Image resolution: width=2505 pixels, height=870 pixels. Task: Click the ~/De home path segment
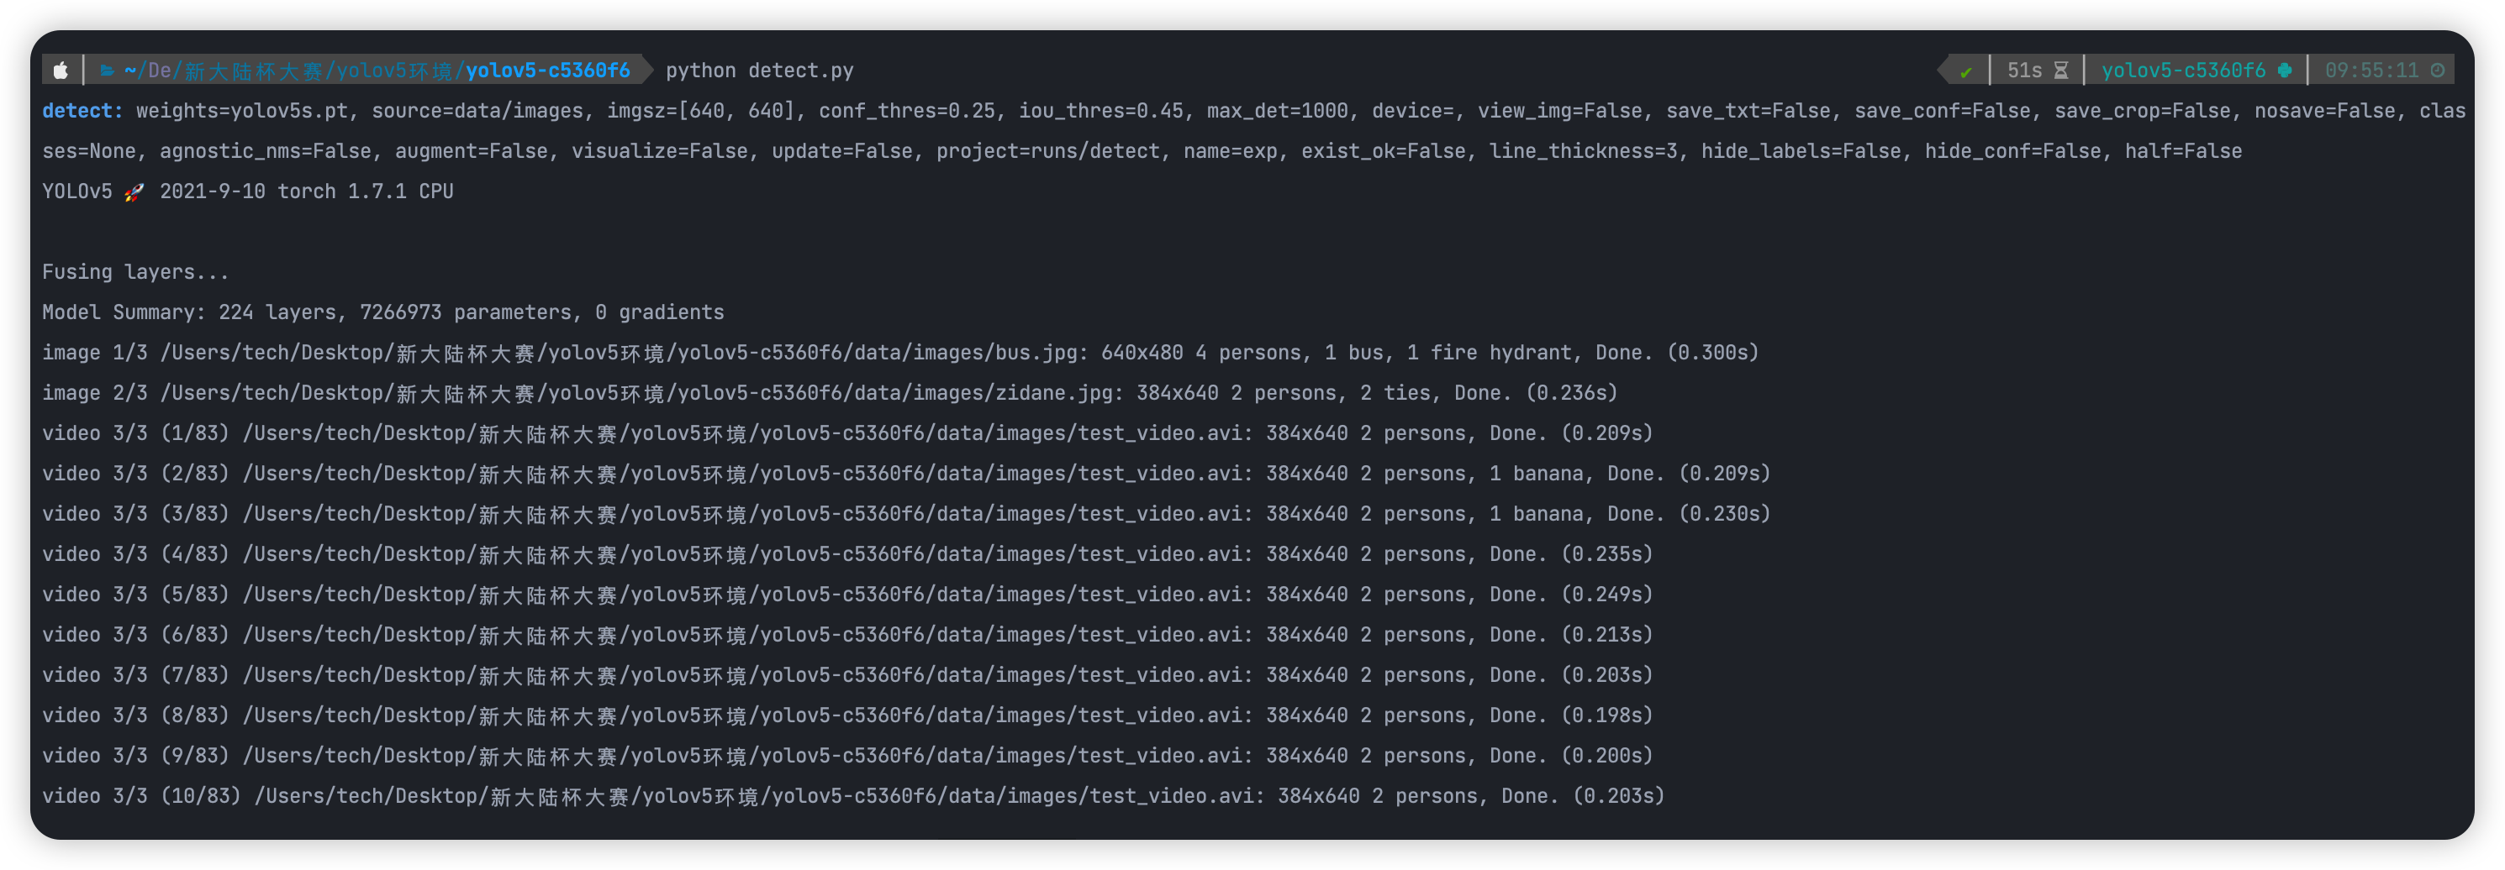[x=148, y=70]
